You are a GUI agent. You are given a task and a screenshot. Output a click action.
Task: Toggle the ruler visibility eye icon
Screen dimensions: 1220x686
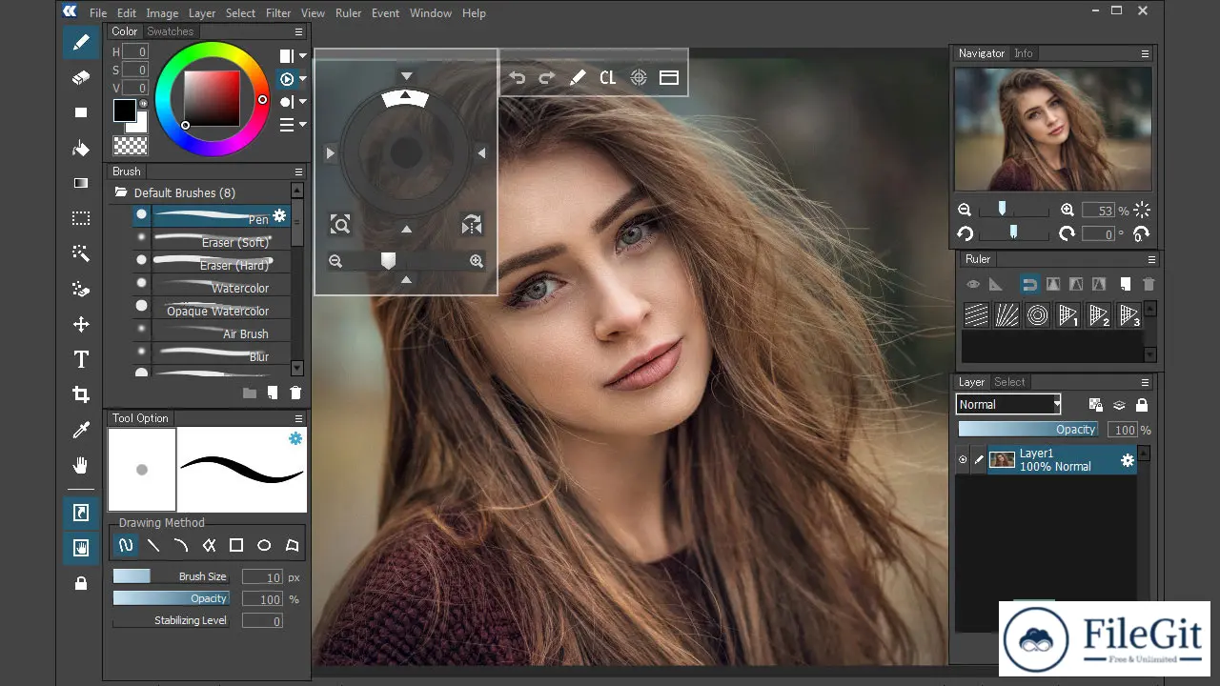973,284
